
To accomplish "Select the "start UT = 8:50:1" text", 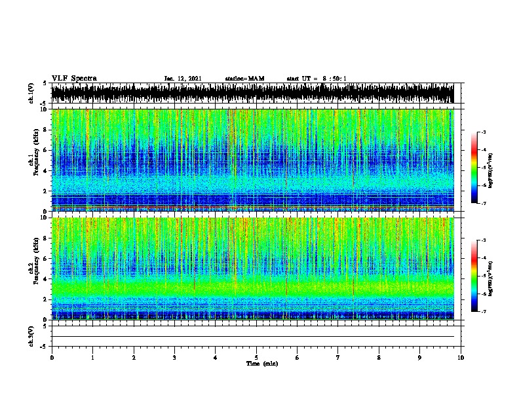I will click(317, 79).
